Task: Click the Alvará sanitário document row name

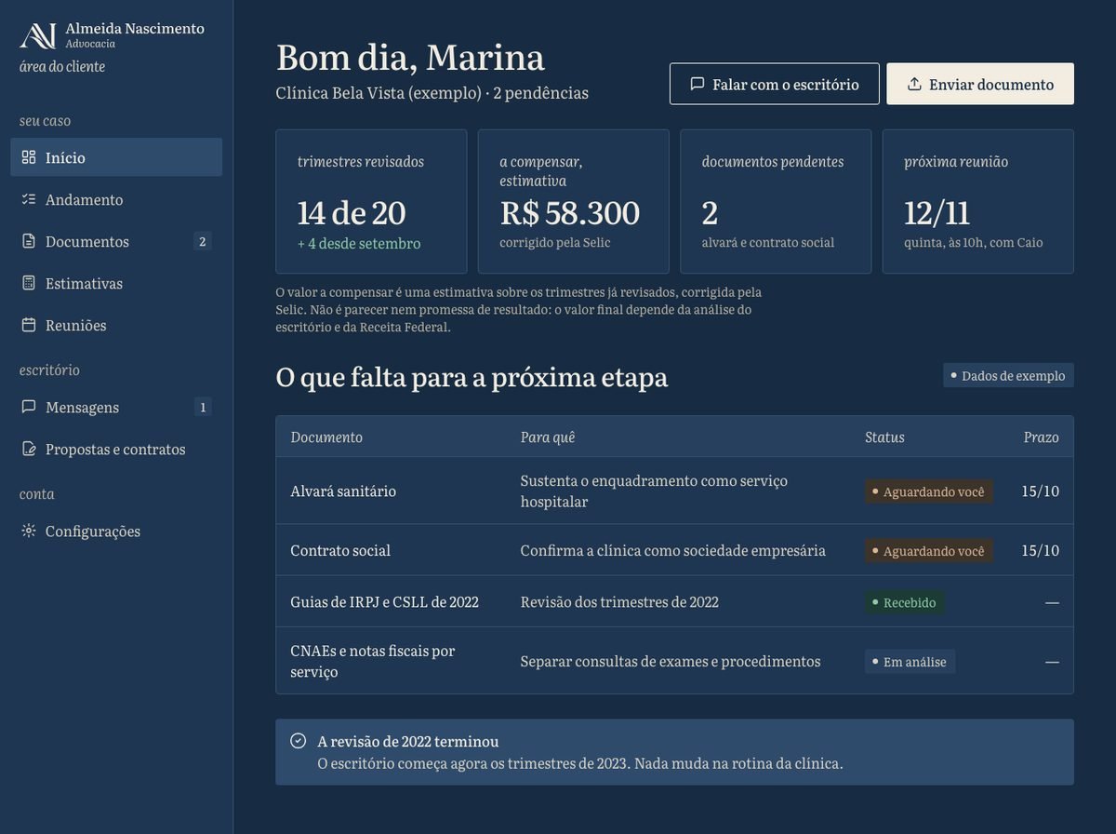Action: click(343, 491)
